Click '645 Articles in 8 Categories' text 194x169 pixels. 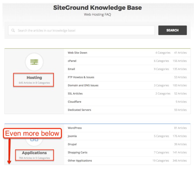[x=34, y=83]
